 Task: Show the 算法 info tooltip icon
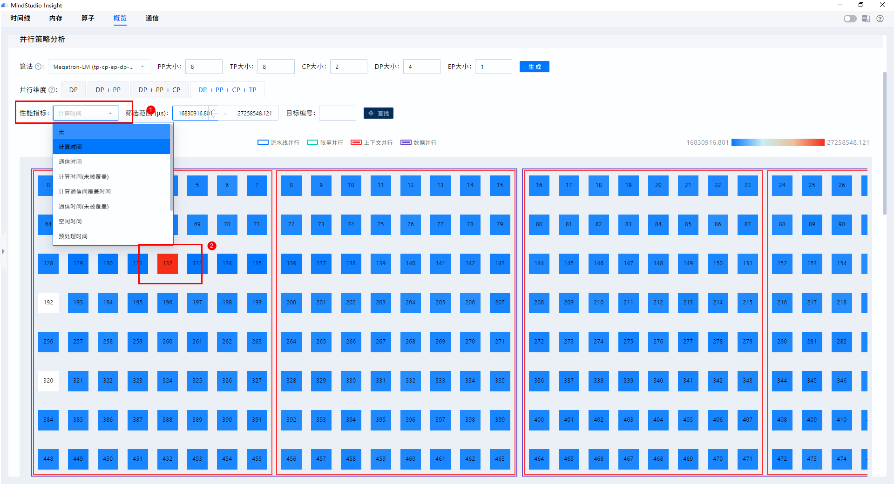click(38, 67)
